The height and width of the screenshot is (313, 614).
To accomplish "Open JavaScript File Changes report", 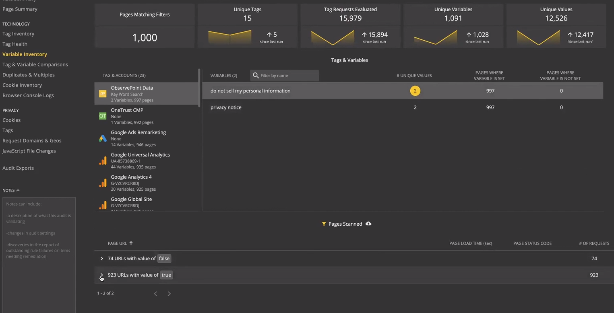I will [x=29, y=151].
